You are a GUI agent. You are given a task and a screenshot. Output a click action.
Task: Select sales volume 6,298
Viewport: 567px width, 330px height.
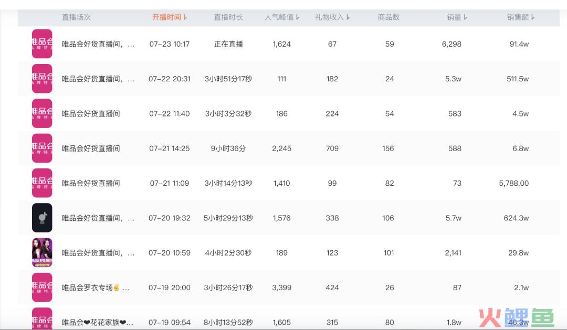451,44
